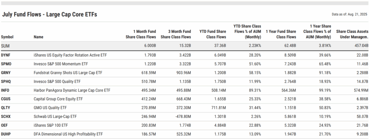
Task: Click the Data as of Aug. 21, 2025 note
Action: 349,14
